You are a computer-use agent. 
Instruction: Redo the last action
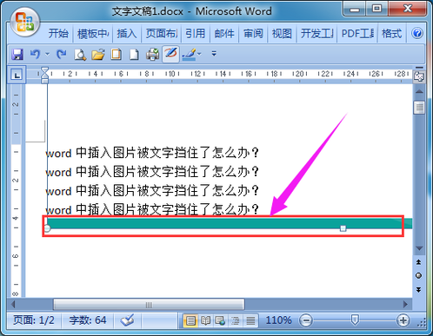pyautogui.click(x=61, y=54)
